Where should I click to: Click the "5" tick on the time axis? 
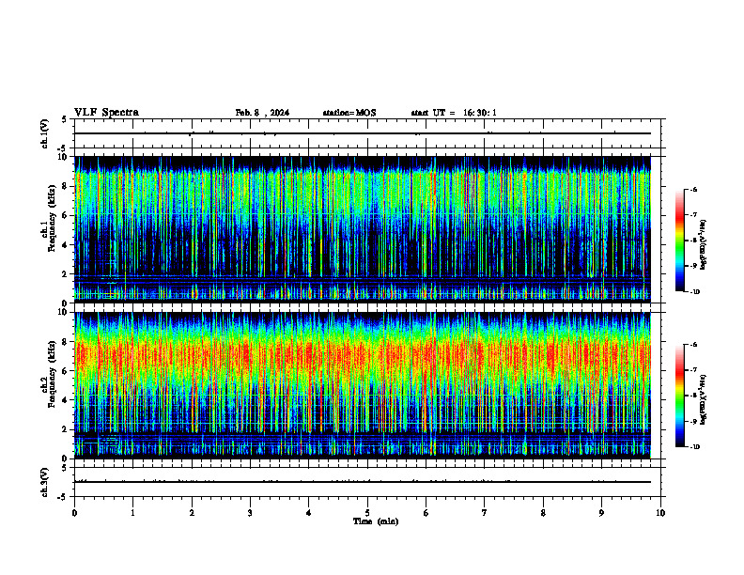(x=367, y=513)
